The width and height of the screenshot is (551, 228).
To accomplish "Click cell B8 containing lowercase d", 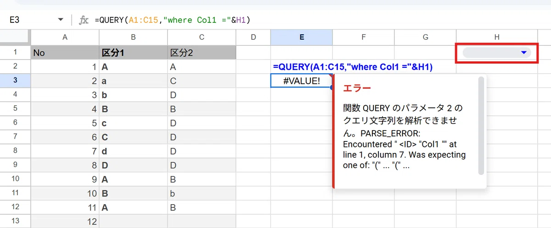I will click(x=133, y=151).
